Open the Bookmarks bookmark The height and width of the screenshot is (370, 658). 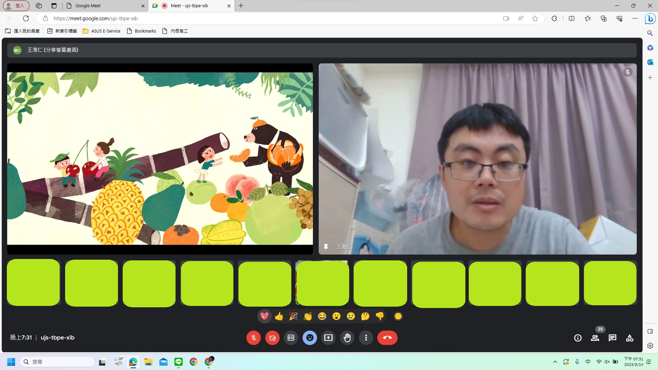click(x=142, y=31)
